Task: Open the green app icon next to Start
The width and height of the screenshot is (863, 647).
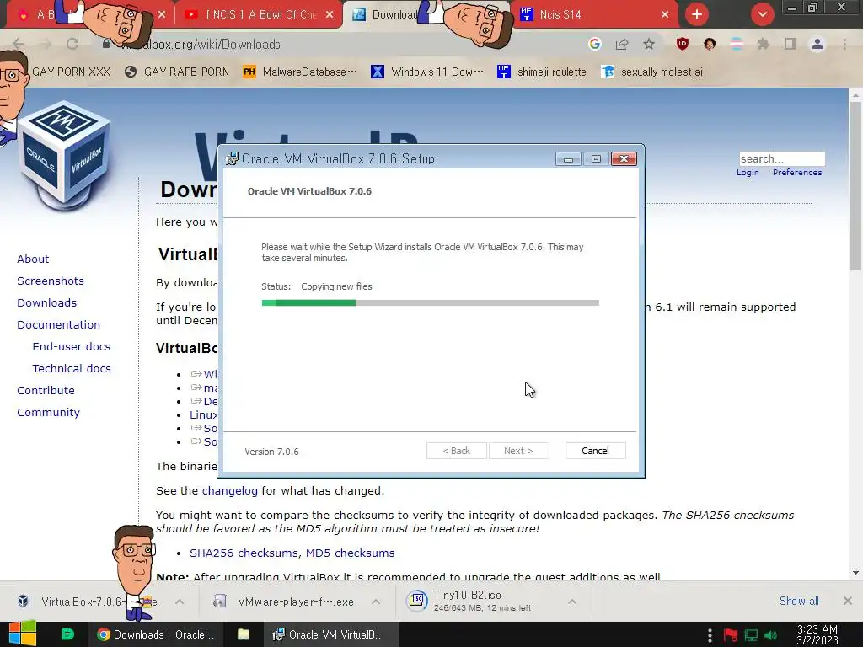Action: coord(67,634)
